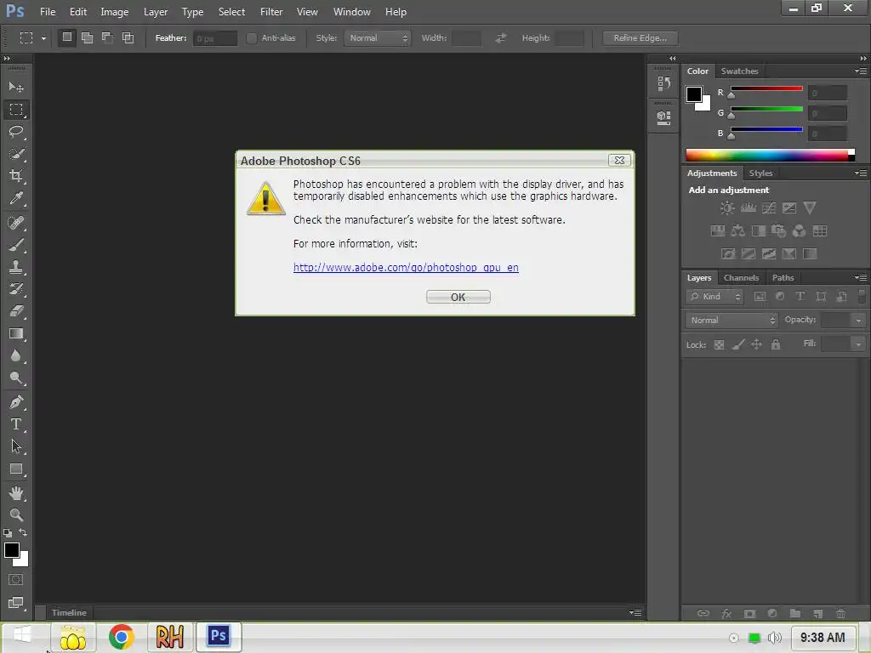Select the Clone Stamp tool
871x653 pixels.
(x=16, y=267)
